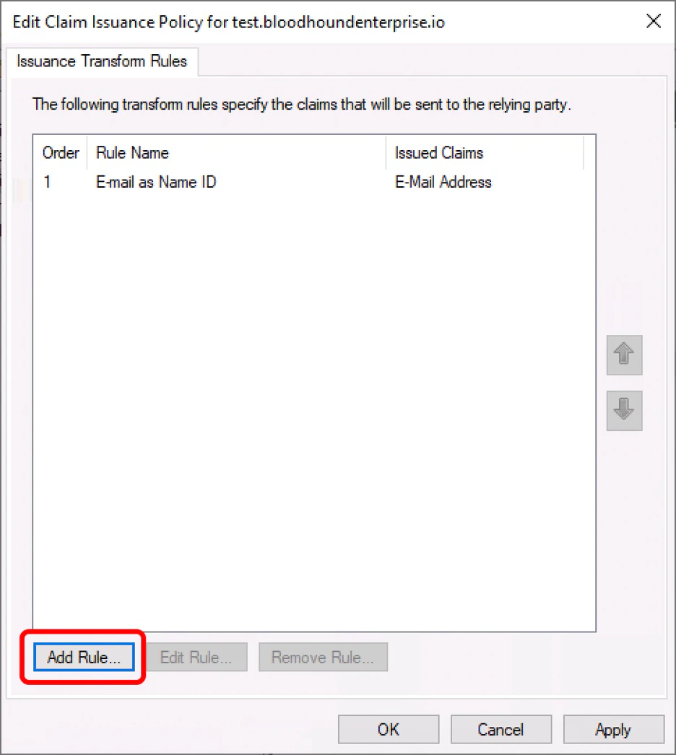Click the dialog title bar text
This screenshot has width=676, height=755.
tap(228, 22)
